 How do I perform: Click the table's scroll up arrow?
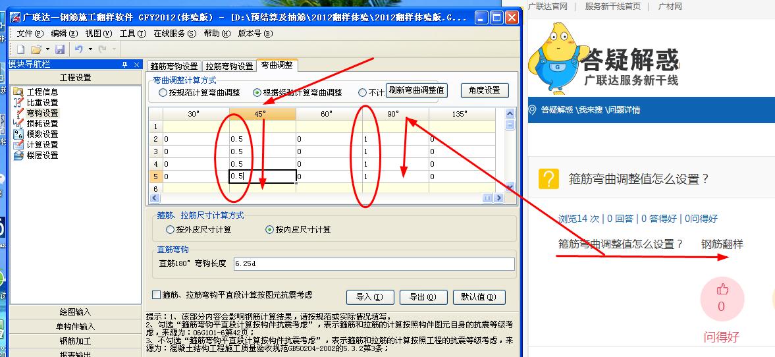point(510,114)
